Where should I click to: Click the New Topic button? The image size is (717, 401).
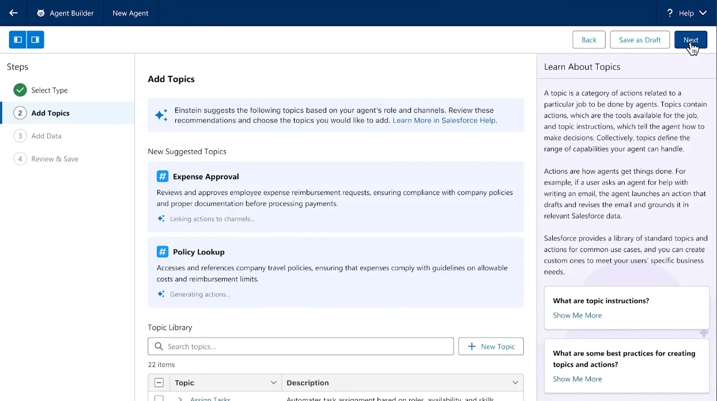pos(491,346)
